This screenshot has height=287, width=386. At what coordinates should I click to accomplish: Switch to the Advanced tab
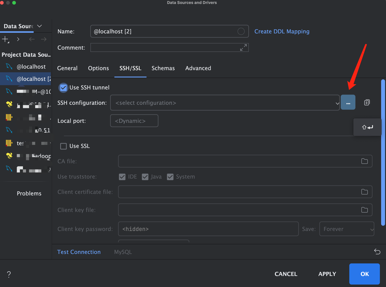coord(198,68)
